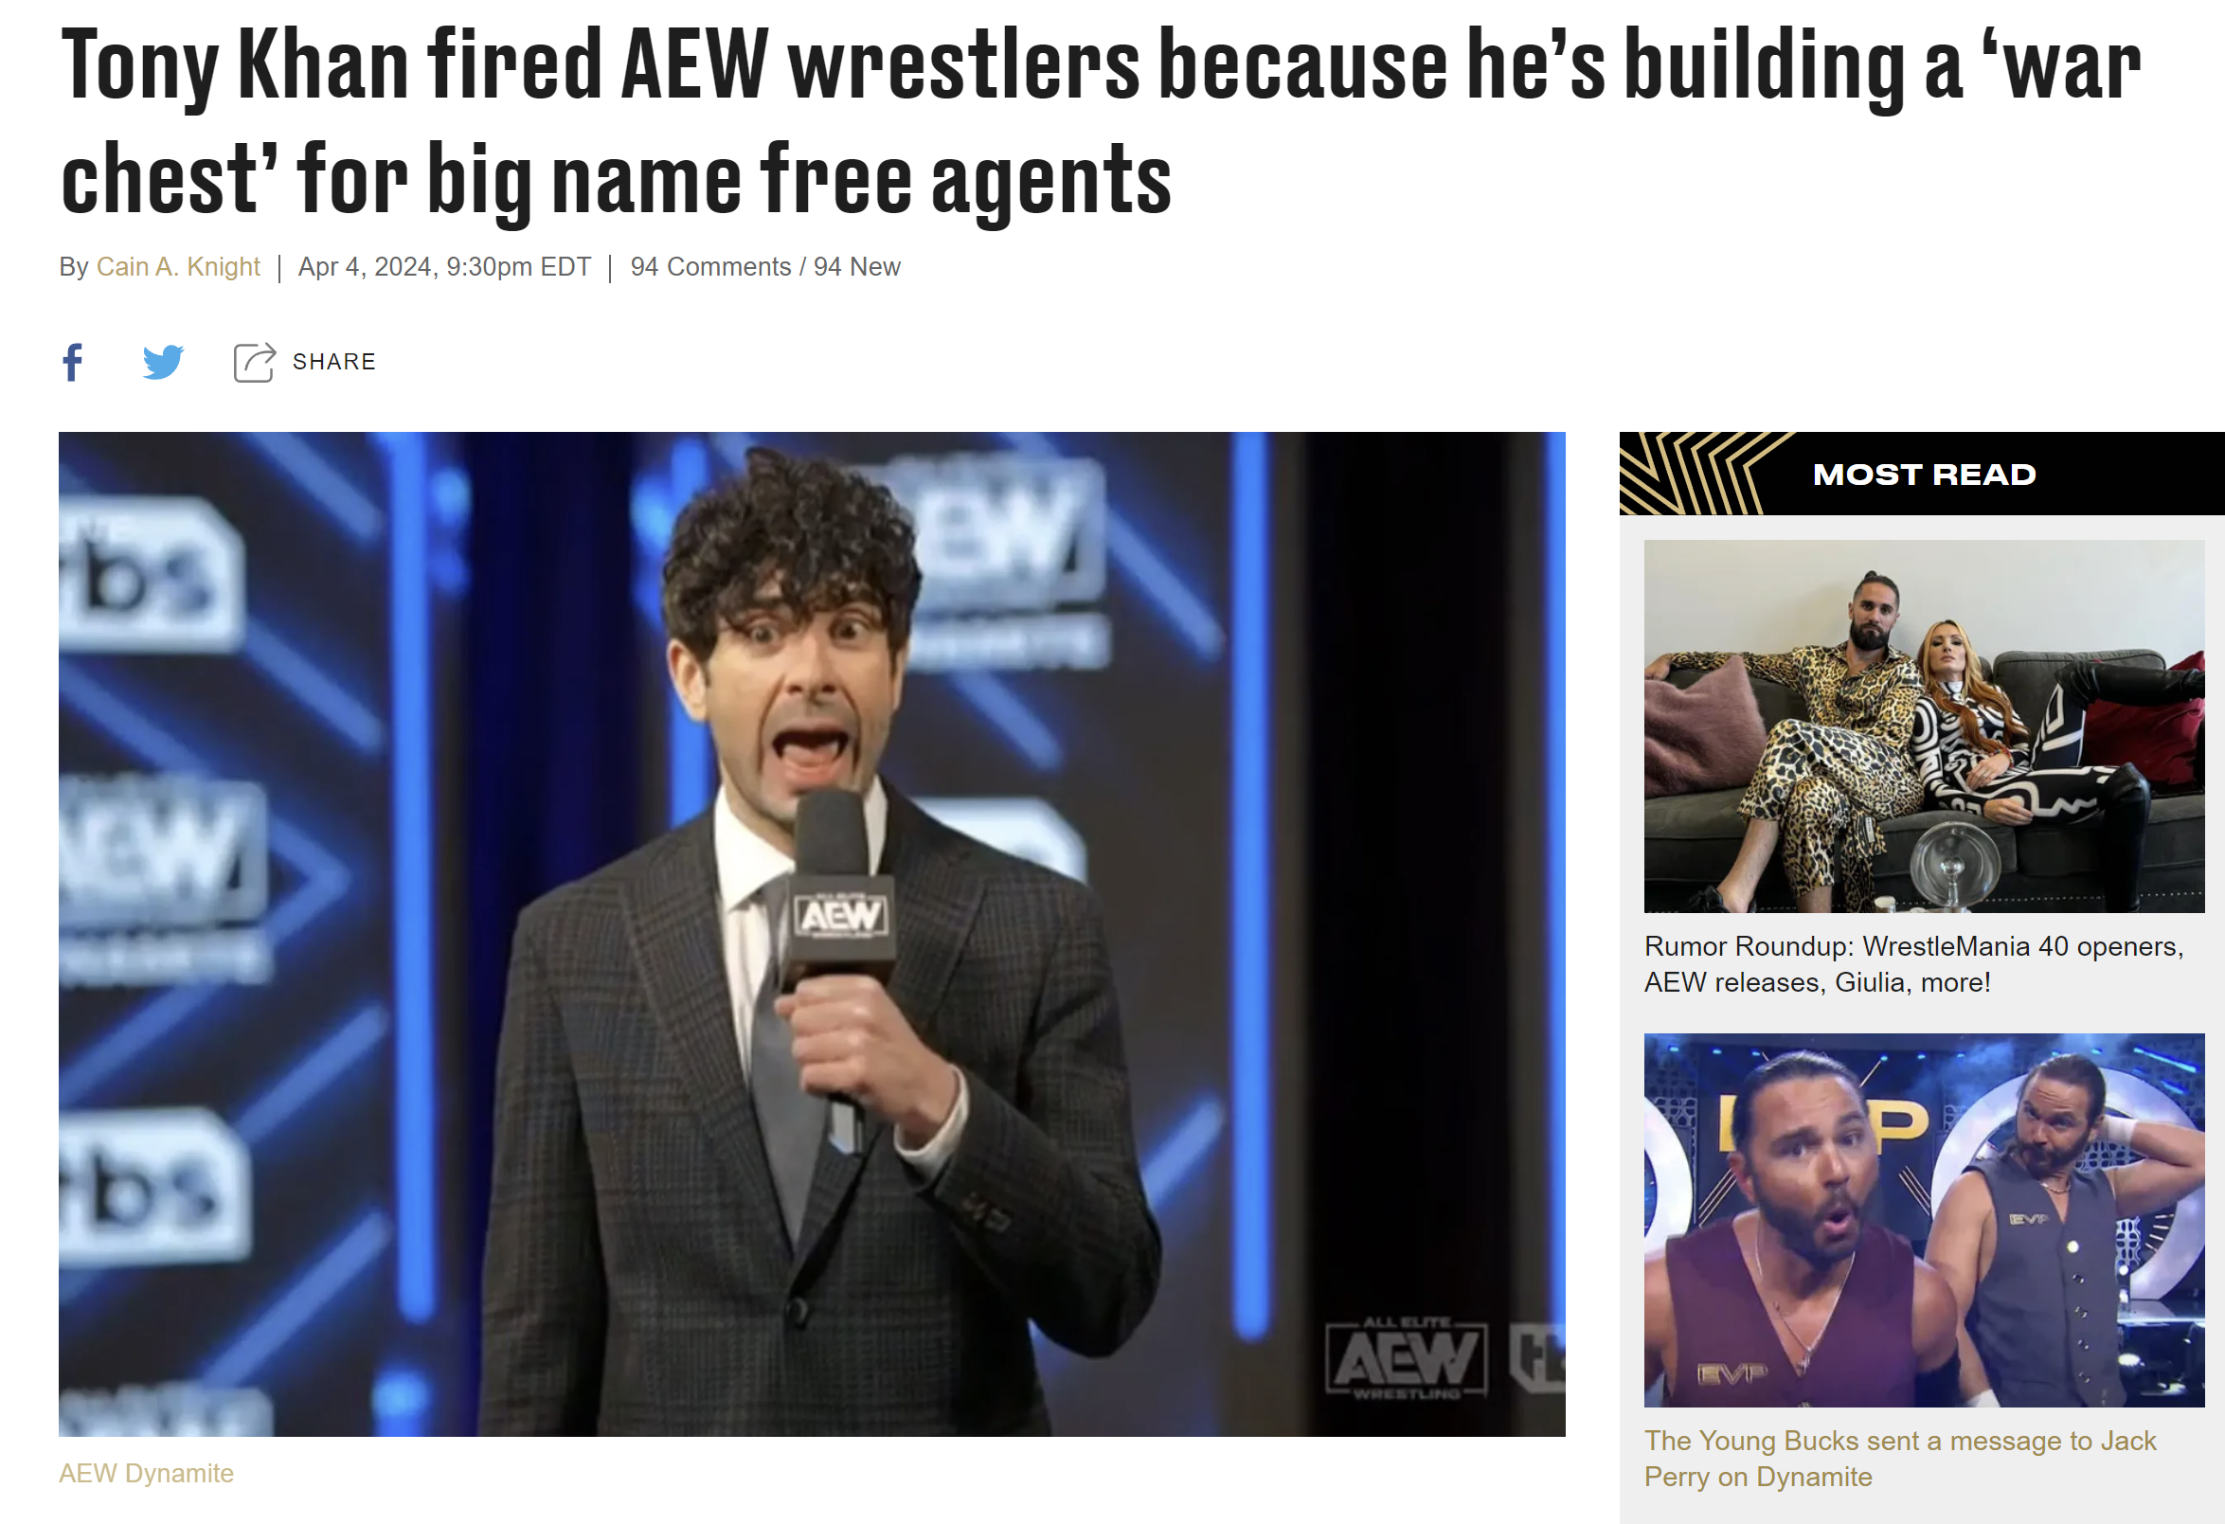The width and height of the screenshot is (2225, 1524).
Task: Share article via Facebook icon
Action: [73, 362]
